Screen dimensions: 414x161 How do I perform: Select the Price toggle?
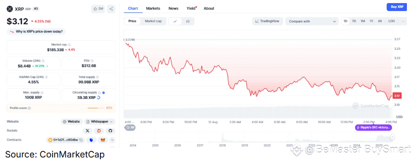(x=132, y=21)
